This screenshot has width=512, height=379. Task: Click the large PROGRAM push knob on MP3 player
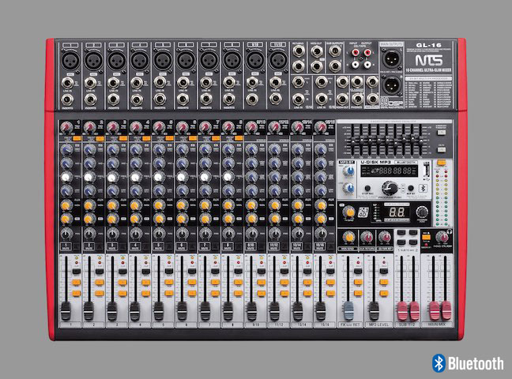coord(390,189)
